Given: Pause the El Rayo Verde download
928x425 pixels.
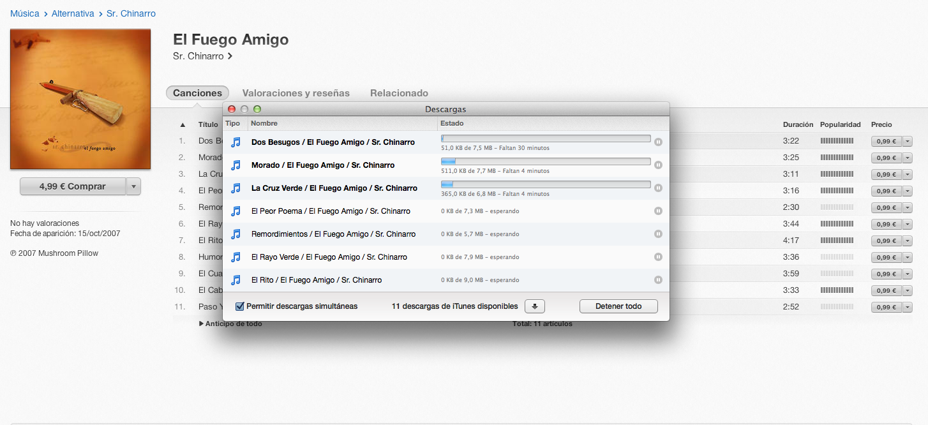Looking at the screenshot, I should tap(658, 257).
